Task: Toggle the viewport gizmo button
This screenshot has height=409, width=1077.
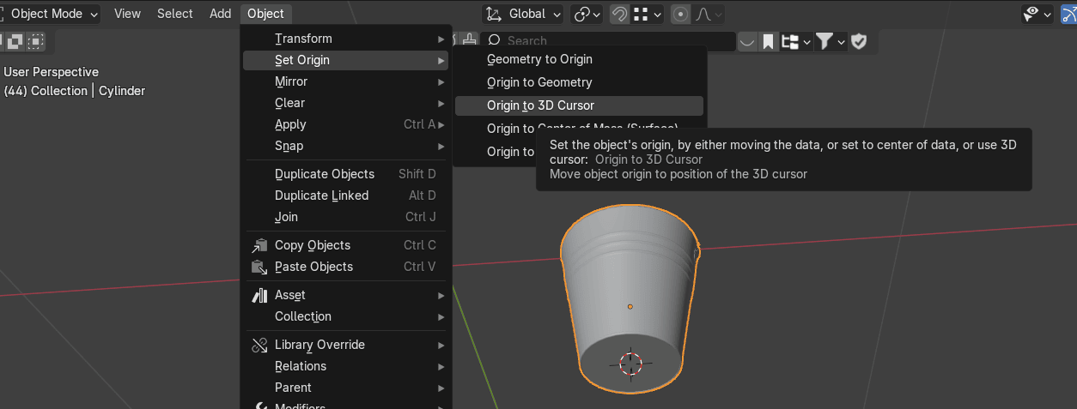Action: point(1068,14)
